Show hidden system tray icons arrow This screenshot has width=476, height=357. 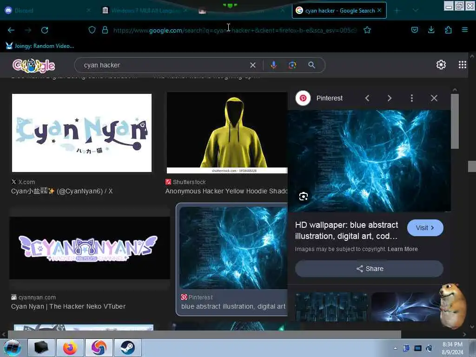(395, 348)
